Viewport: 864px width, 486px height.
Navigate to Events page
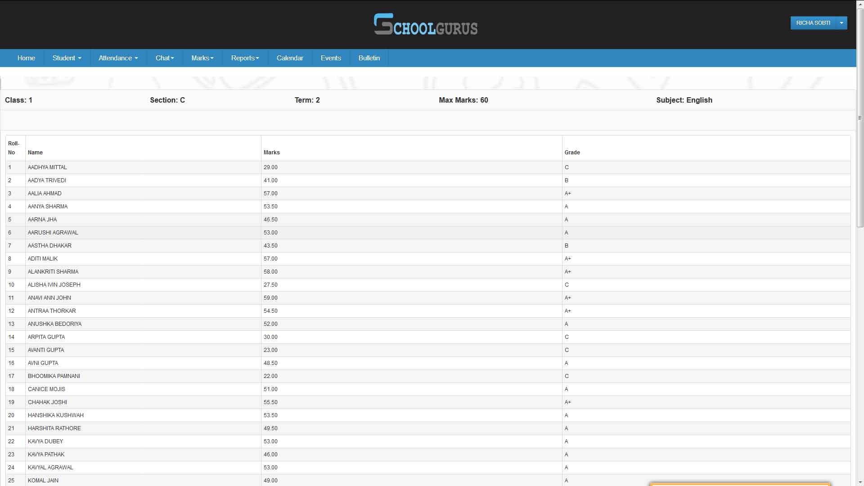(x=331, y=58)
